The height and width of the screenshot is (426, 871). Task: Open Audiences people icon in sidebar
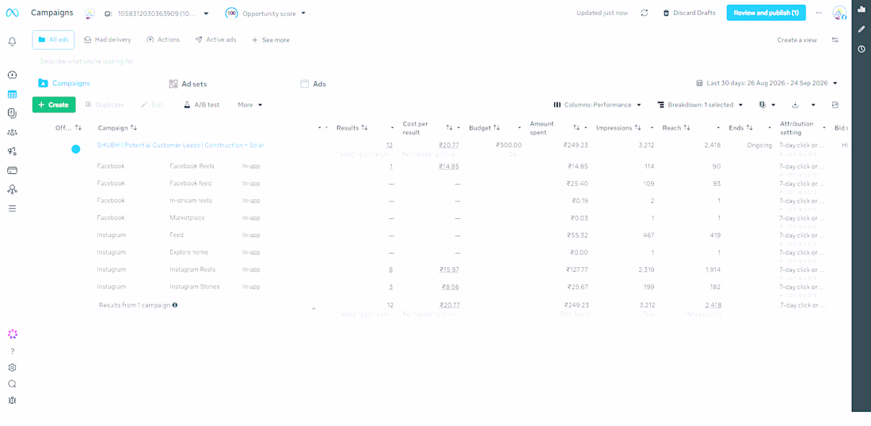coord(12,132)
